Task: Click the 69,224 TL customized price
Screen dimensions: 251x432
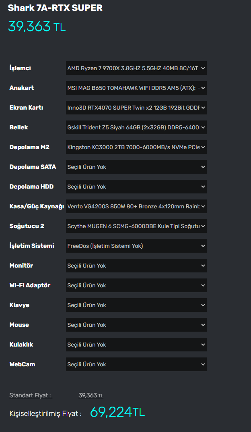Action: click(x=117, y=412)
